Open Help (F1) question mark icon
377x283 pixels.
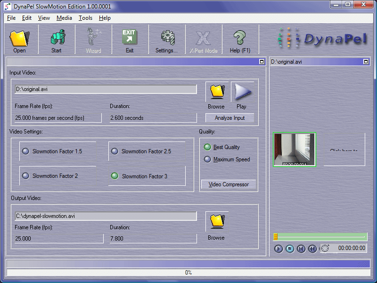point(240,41)
